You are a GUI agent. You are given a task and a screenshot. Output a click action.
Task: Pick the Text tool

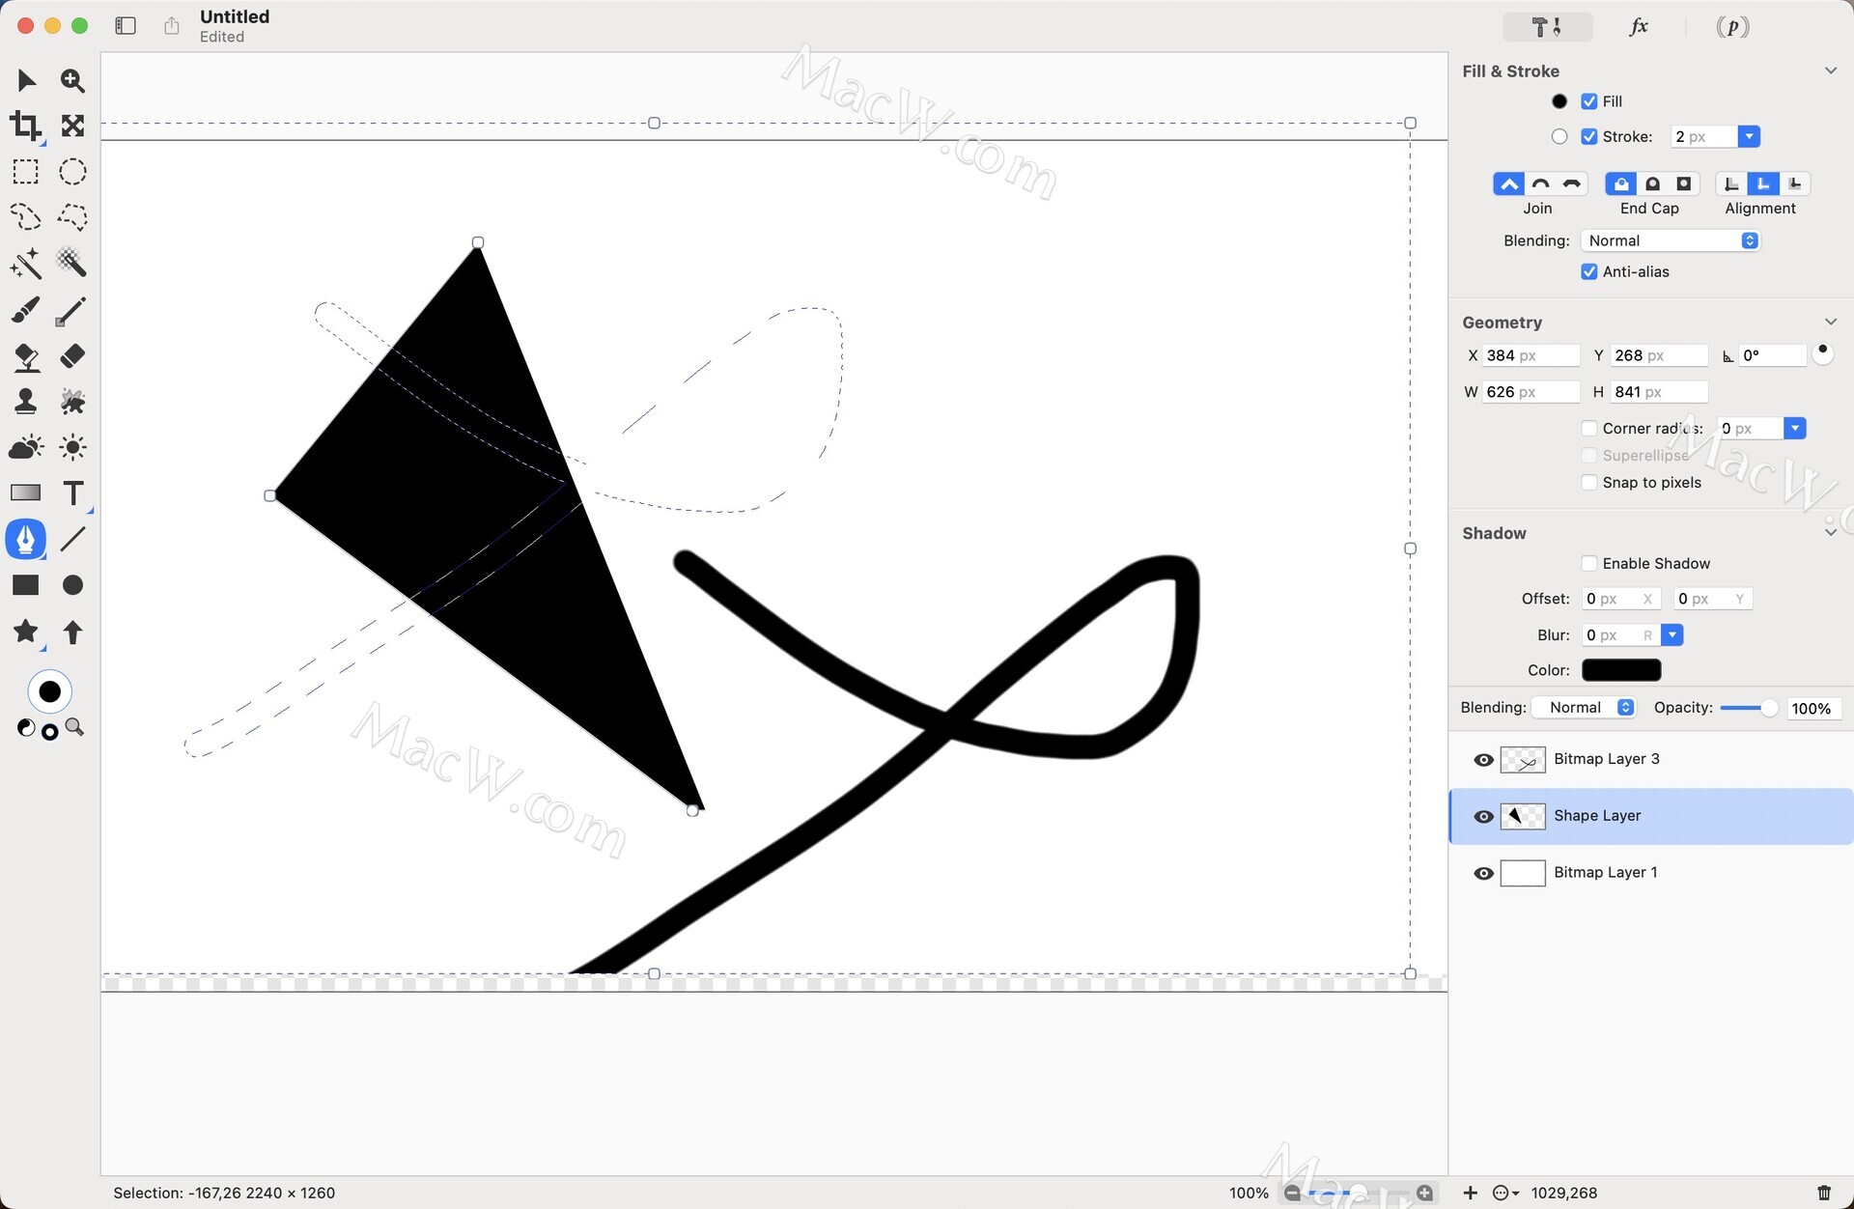click(72, 492)
